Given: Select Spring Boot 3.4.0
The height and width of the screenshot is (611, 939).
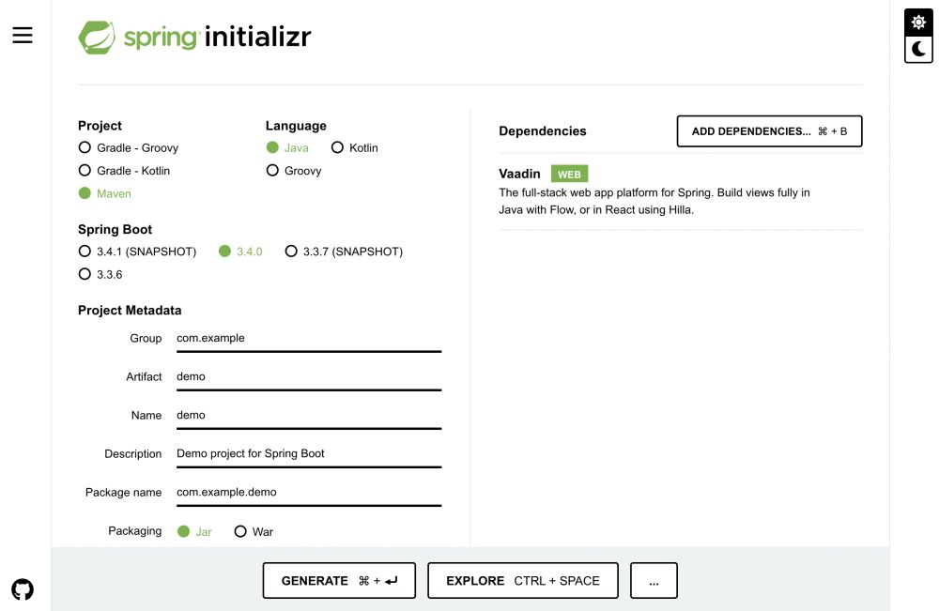Looking at the screenshot, I should click(240, 252).
